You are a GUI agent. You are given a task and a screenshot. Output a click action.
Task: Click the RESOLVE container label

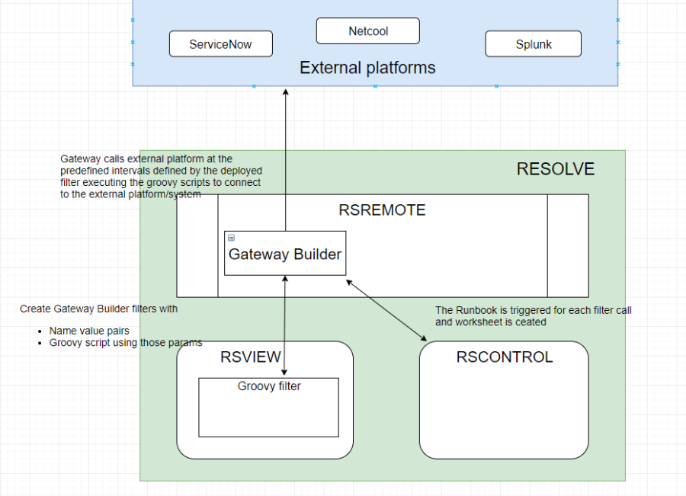click(x=555, y=169)
